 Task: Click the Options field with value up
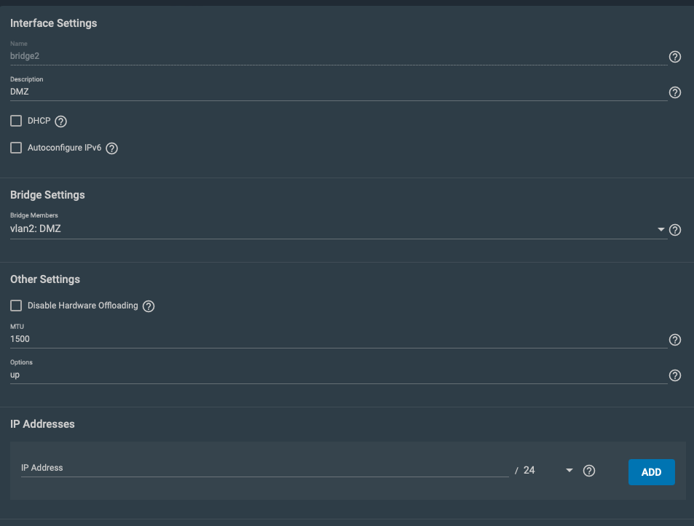coord(339,375)
